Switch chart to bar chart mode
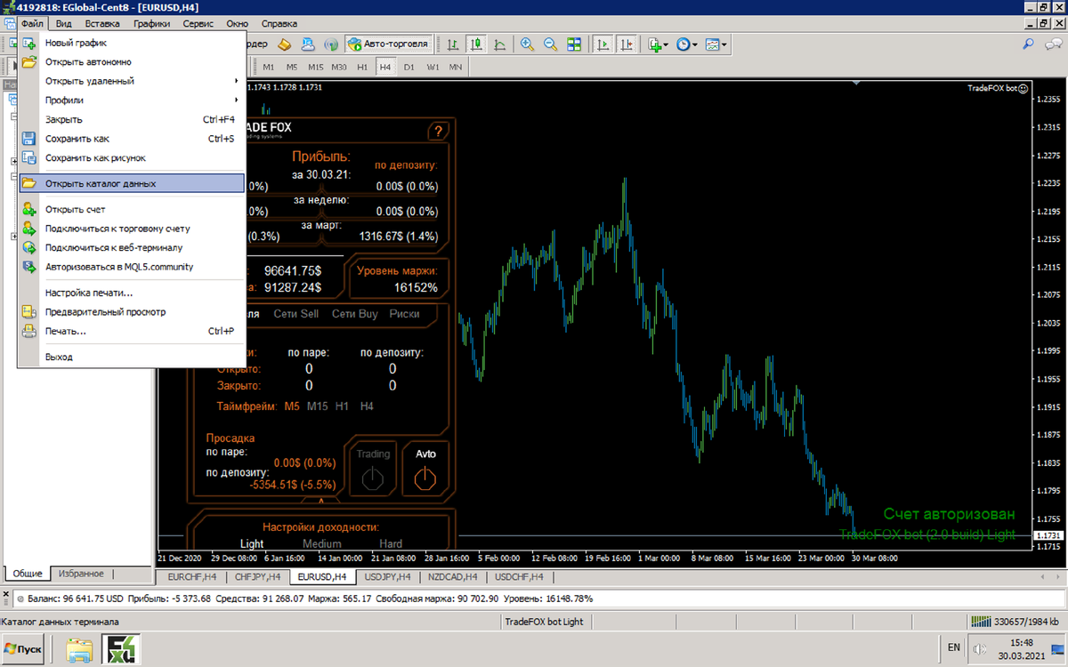1068x667 pixels. (x=454, y=44)
